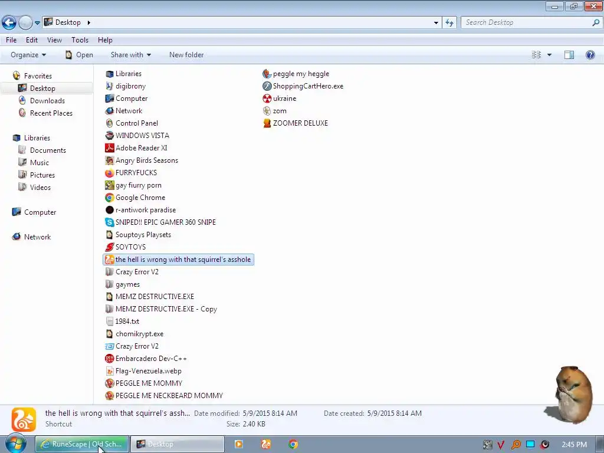604x453 pixels.
Task: Open the File menu
Action: pyautogui.click(x=11, y=40)
